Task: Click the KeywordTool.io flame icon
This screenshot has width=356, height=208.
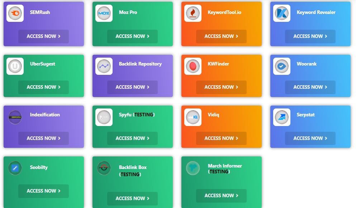Action: (x=193, y=13)
